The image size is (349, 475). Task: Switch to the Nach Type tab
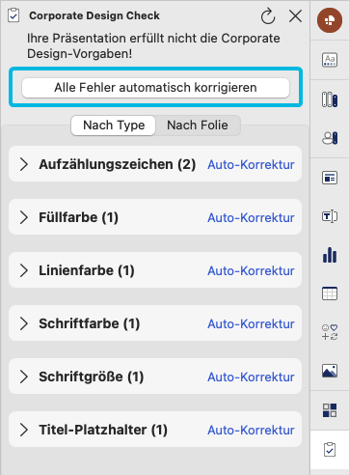[x=114, y=126]
